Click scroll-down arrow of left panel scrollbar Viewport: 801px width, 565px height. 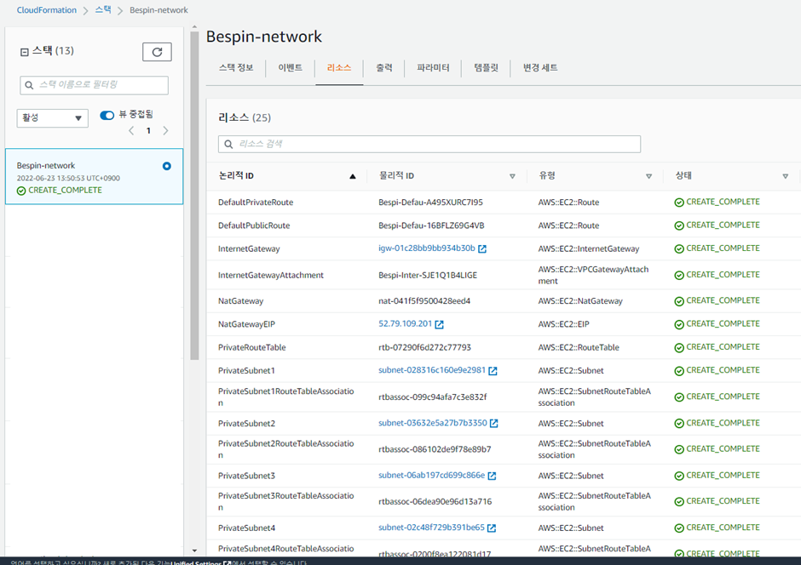tap(194, 551)
